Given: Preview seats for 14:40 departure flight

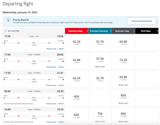Looking at the screenshot, I should coord(51,122).
